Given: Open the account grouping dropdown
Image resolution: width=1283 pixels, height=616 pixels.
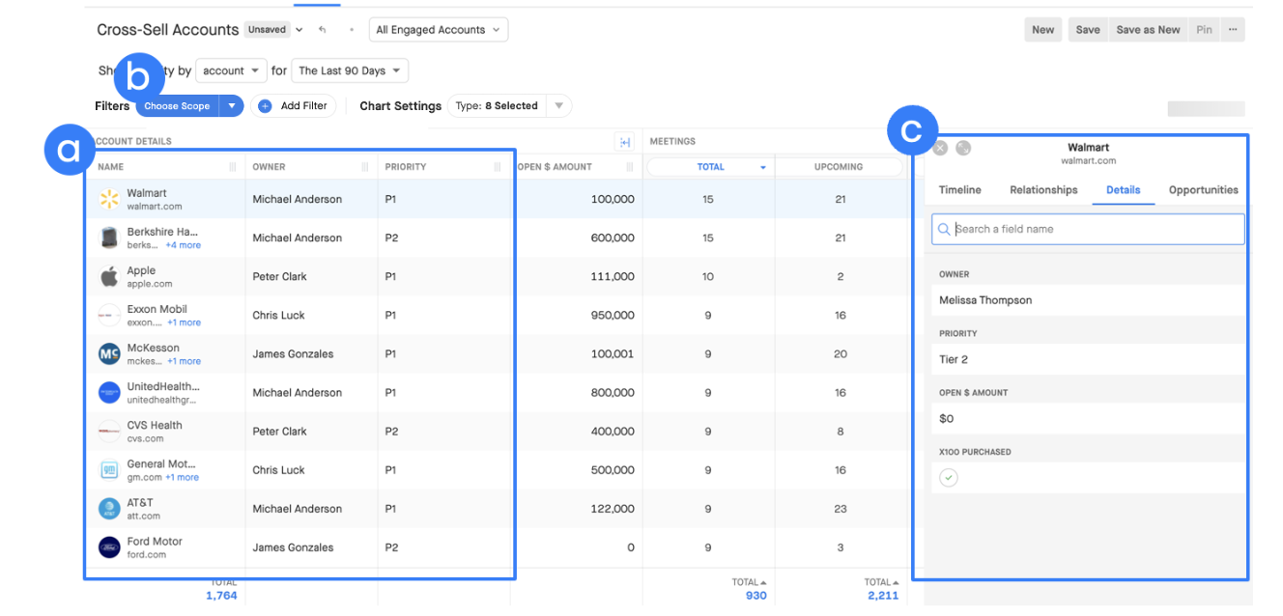Looking at the screenshot, I should (231, 70).
